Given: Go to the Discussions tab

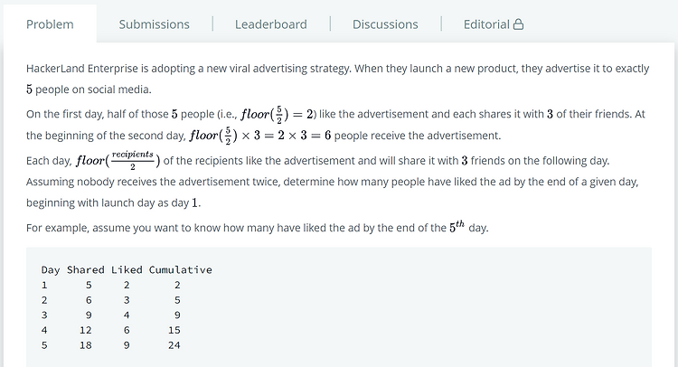Looking at the screenshot, I should (385, 24).
